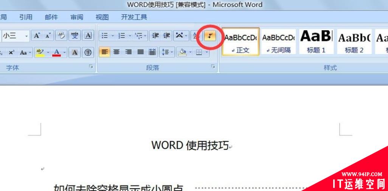Expand the bullets library dropdown
Screen dimensions: 388x191
113,36
